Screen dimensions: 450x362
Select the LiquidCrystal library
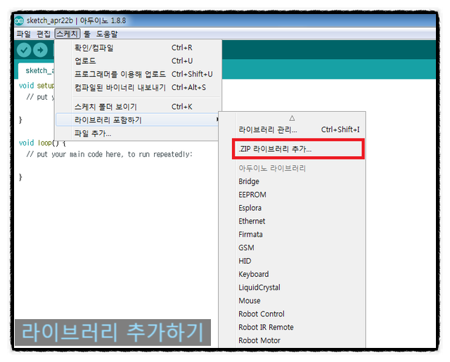click(x=259, y=287)
